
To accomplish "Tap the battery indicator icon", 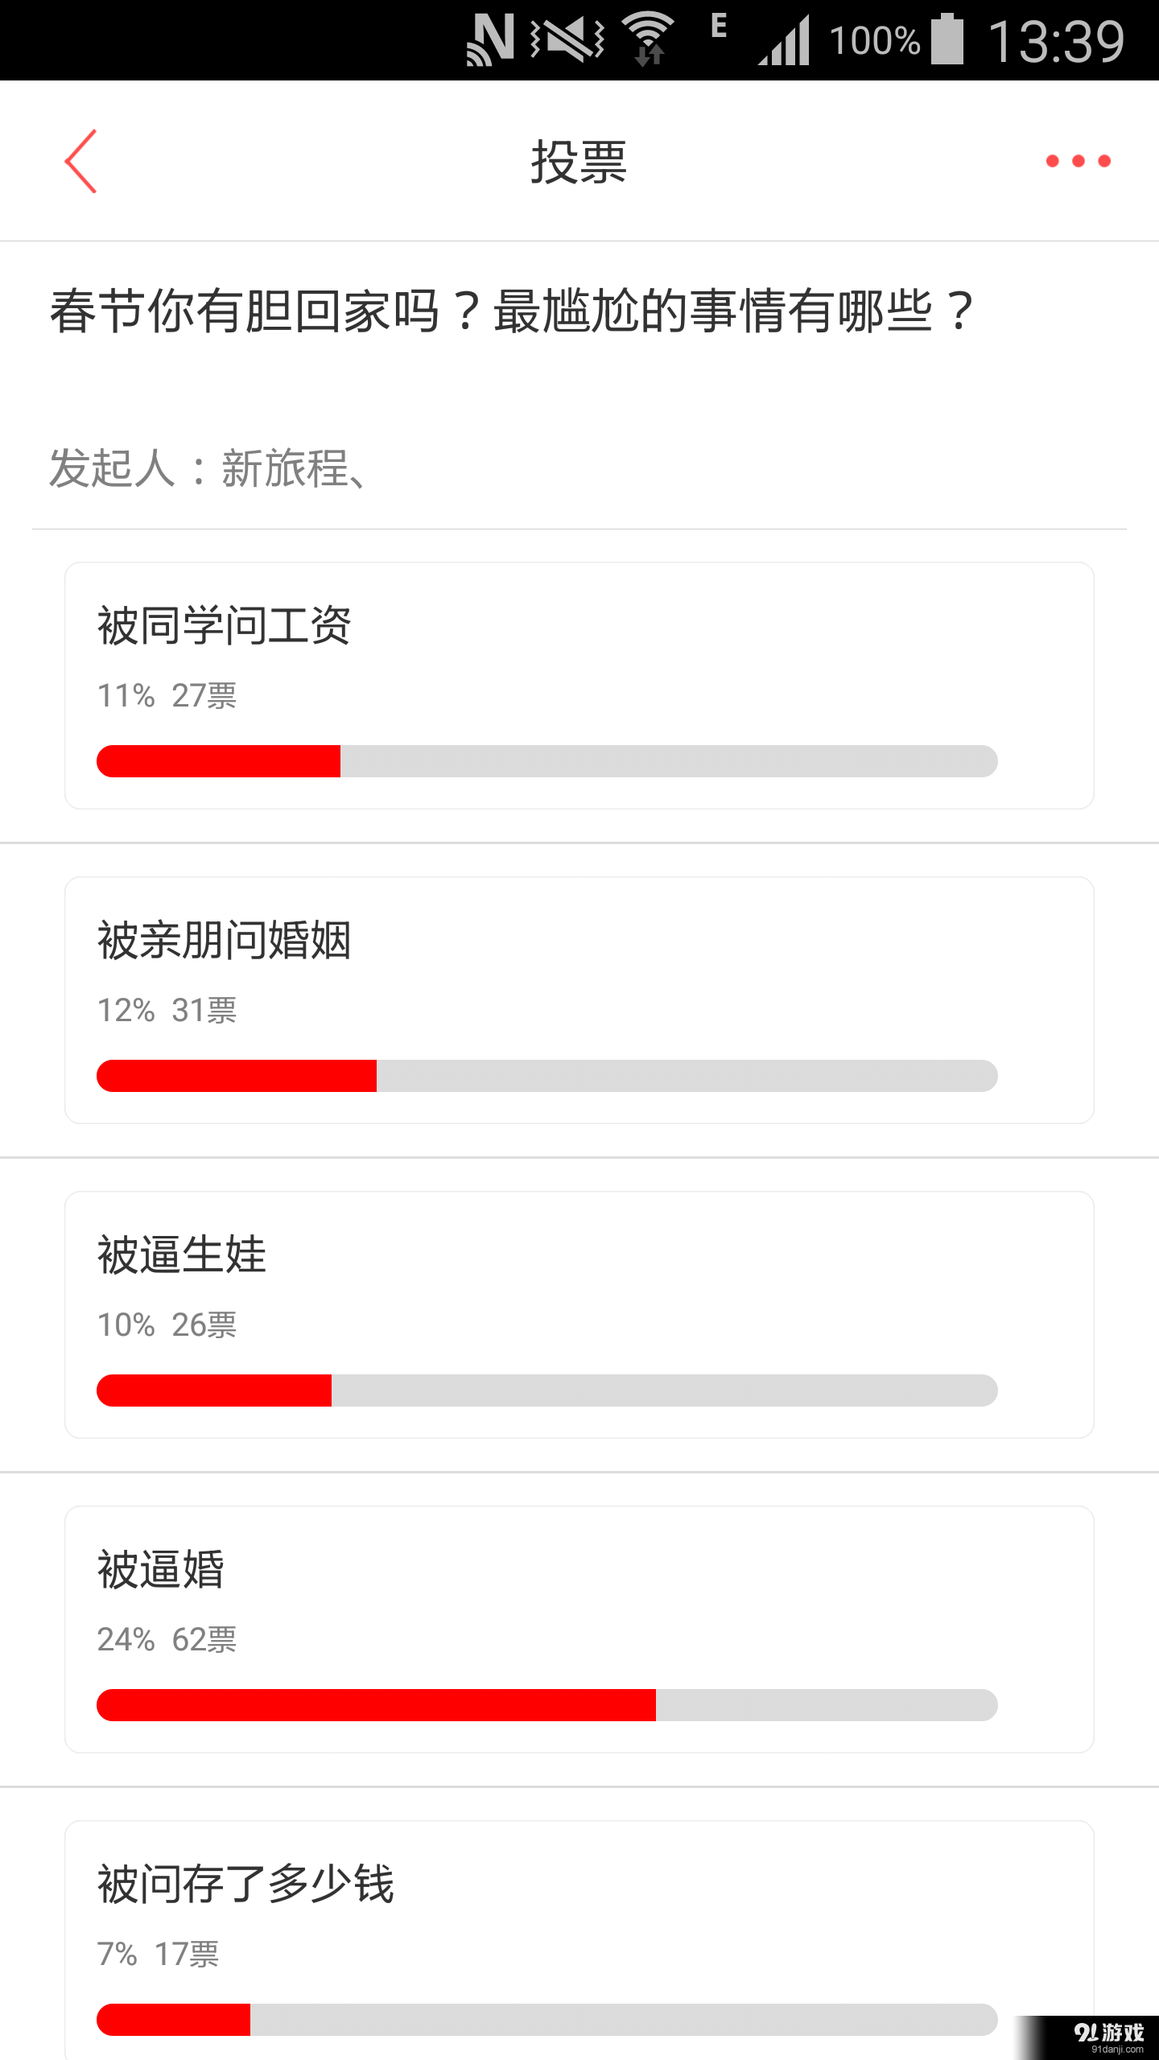I will pyautogui.click(x=947, y=39).
